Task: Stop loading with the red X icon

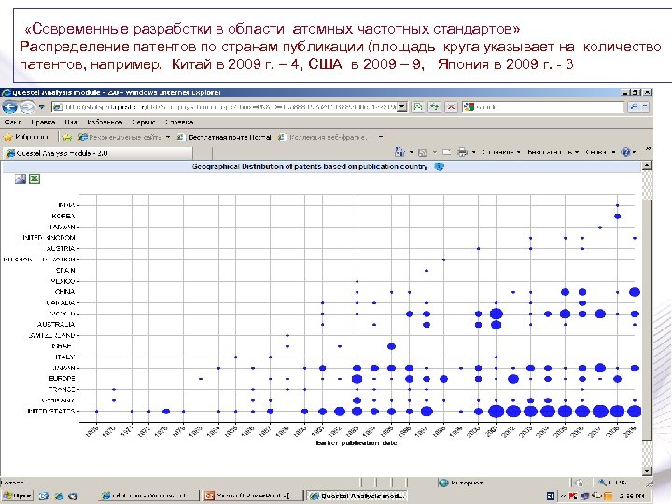Action: tap(451, 106)
